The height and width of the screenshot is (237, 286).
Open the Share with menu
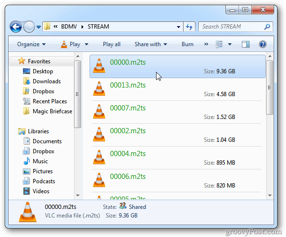coord(151,44)
